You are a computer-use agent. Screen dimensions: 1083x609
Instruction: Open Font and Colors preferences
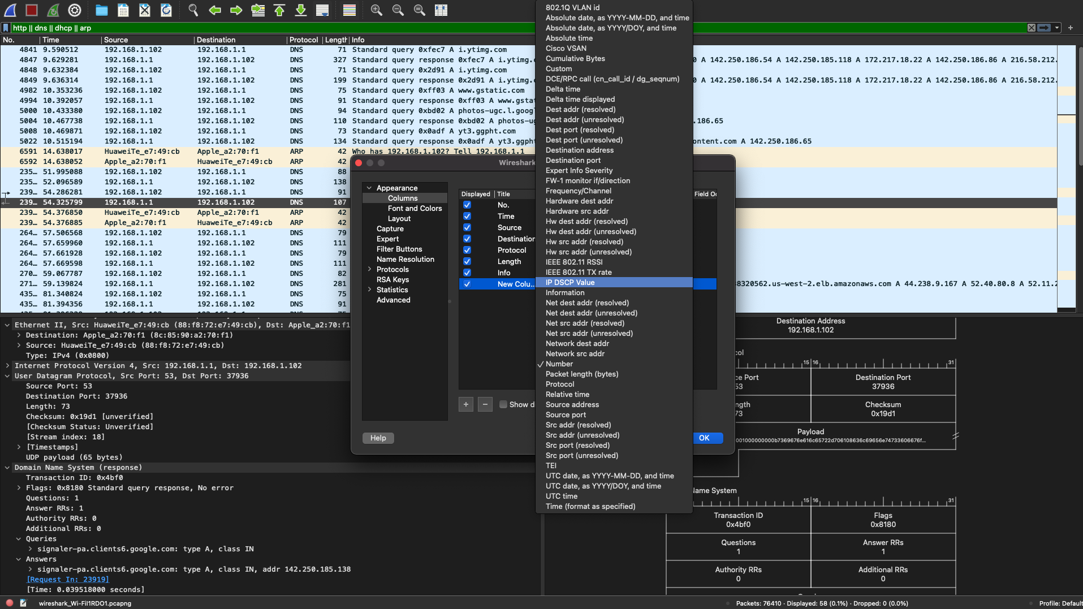point(415,209)
